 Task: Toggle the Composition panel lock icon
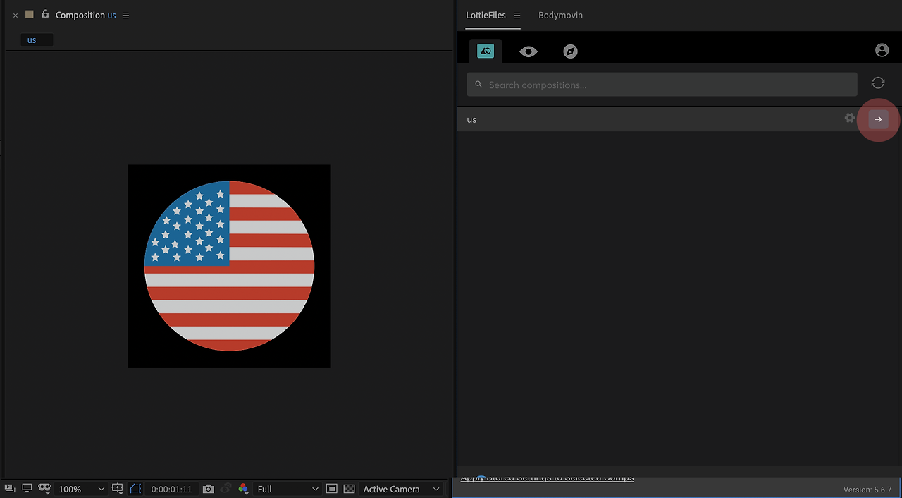pyautogui.click(x=45, y=14)
